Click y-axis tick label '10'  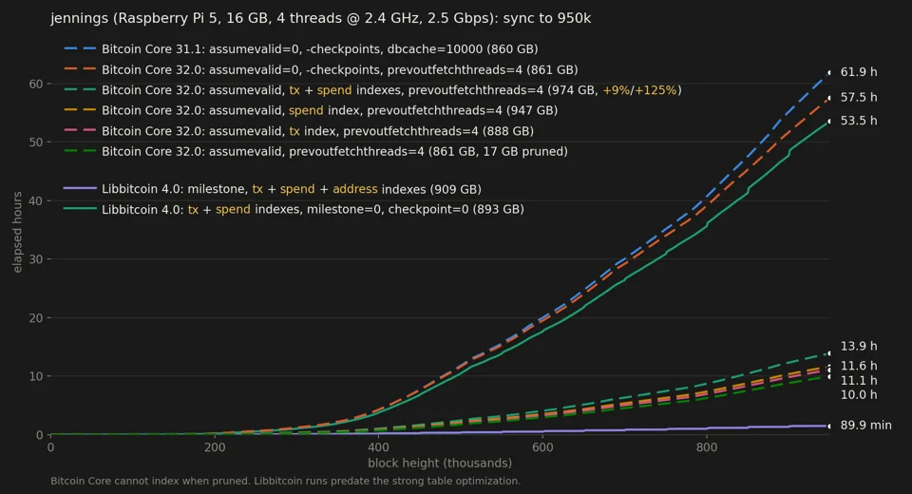(36, 376)
